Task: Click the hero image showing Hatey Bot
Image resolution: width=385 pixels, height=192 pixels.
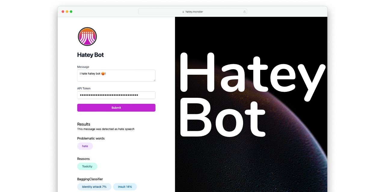Action: (251, 104)
